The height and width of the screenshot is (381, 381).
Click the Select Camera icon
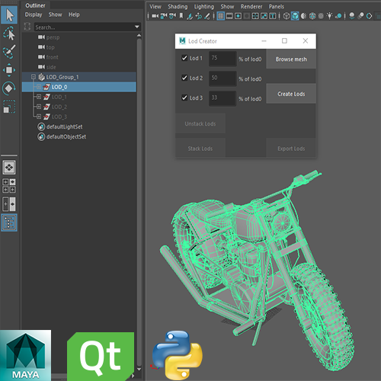tap(155, 16)
